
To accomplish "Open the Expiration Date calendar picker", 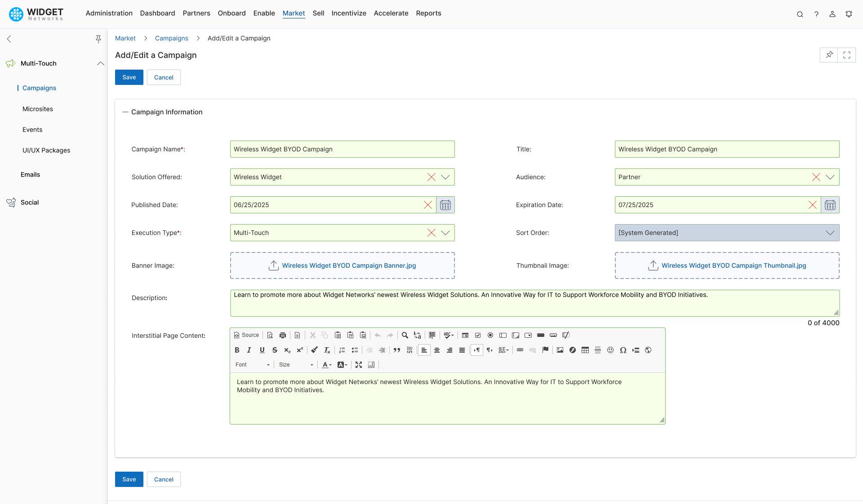I will pos(830,205).
